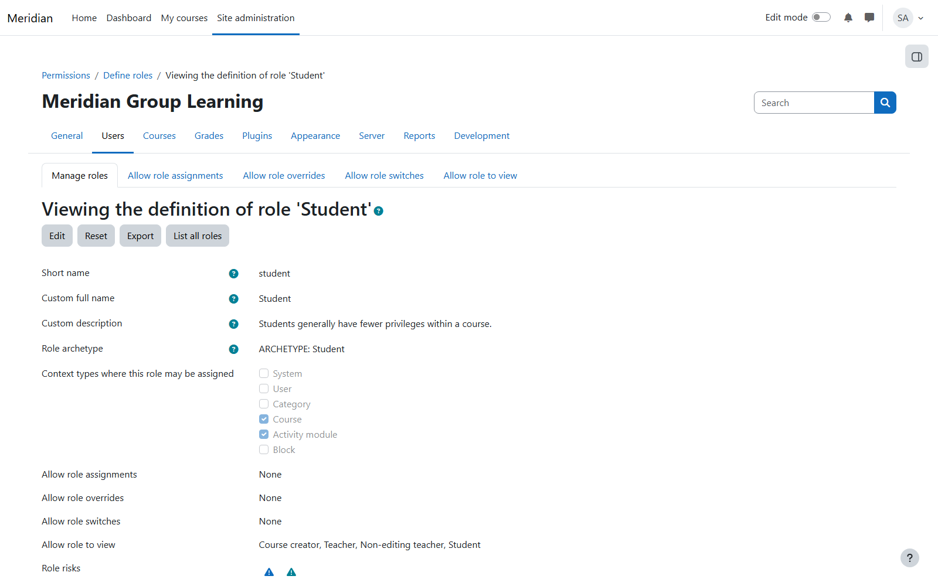Click help icon next to role heading
This screenshot has width=938, height=586.
(379, 211)
